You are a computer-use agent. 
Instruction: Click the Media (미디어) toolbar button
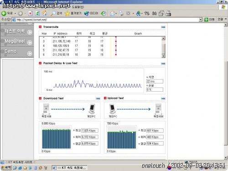pos(91,13)
